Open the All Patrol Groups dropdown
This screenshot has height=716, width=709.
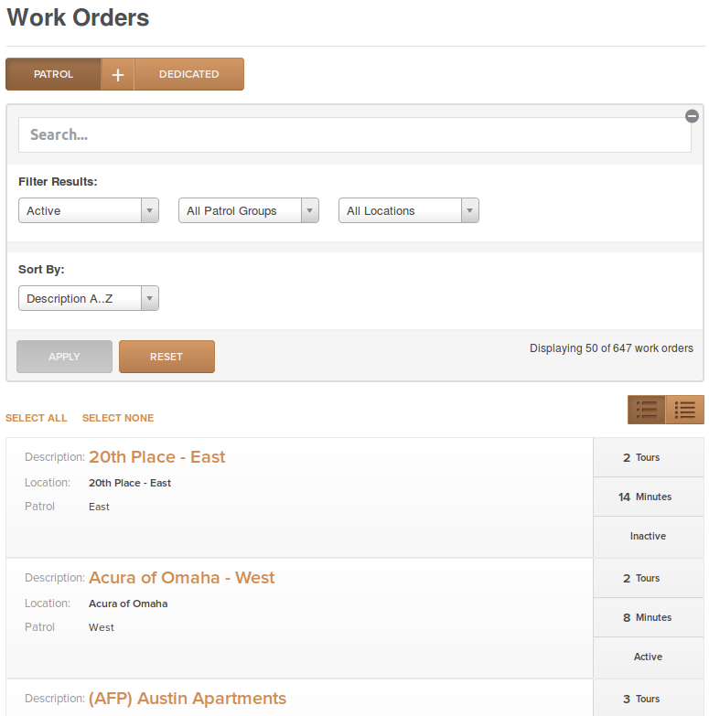pos(249,210)
